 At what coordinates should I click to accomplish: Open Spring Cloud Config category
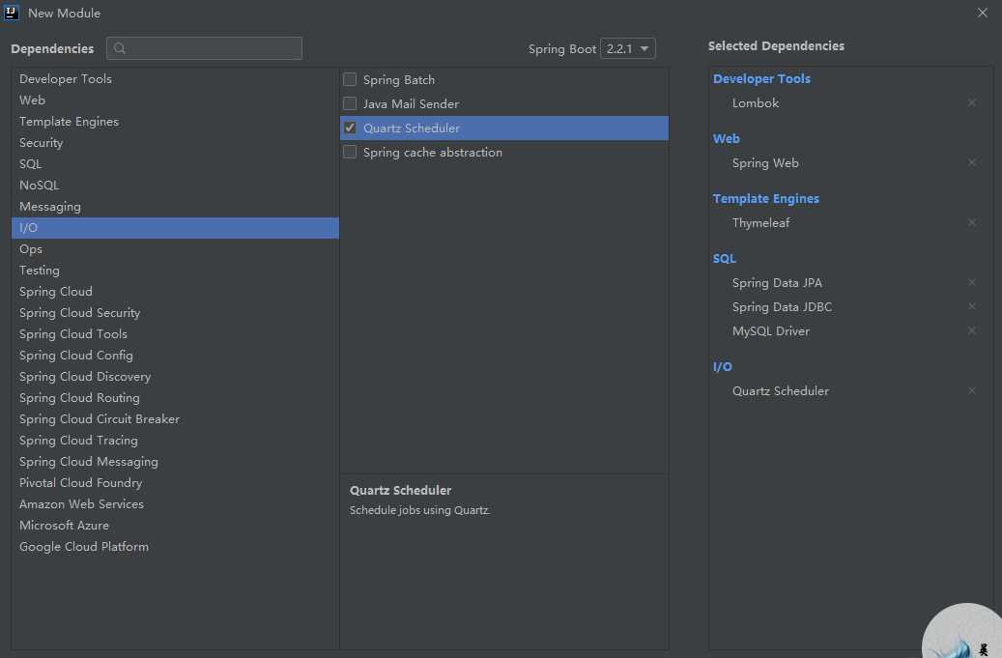(x=175, y=356)
